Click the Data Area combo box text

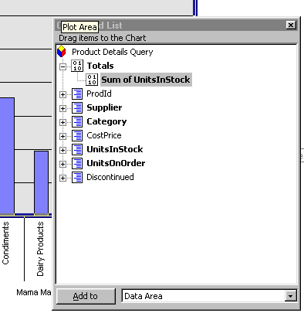pyautogui.click(x=144, y=296)
